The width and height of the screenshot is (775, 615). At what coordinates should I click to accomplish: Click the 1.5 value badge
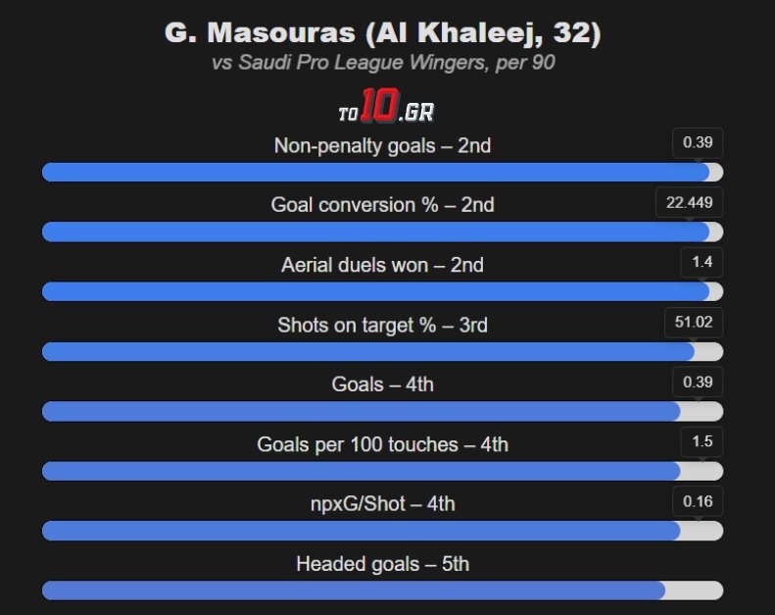[702, 442]
